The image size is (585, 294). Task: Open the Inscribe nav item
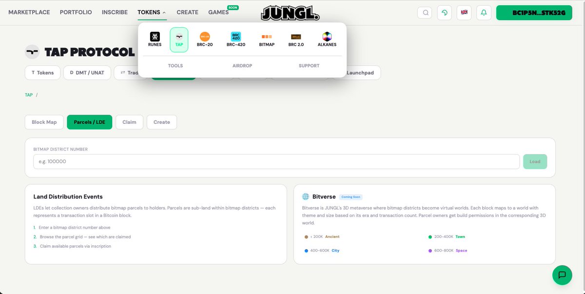point(115,12)
